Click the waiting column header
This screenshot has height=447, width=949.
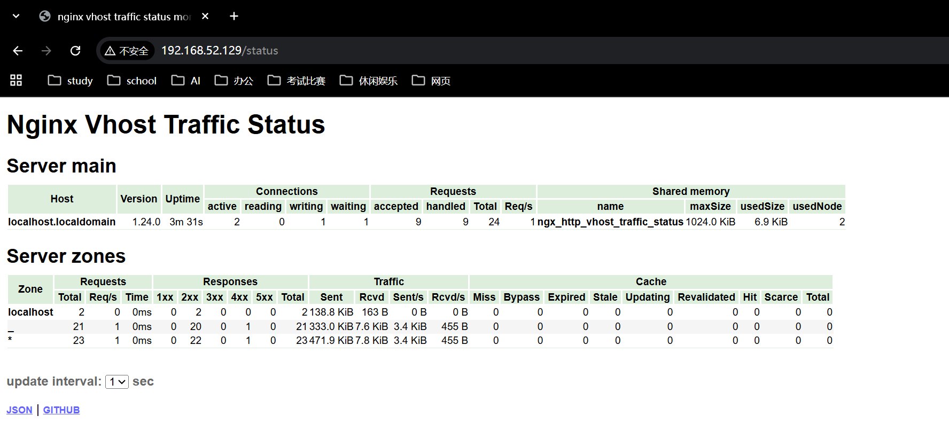(348, 206)
